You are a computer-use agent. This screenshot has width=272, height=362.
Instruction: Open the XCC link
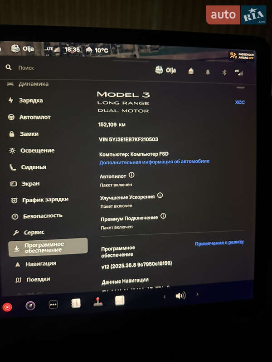click(240, 102)
